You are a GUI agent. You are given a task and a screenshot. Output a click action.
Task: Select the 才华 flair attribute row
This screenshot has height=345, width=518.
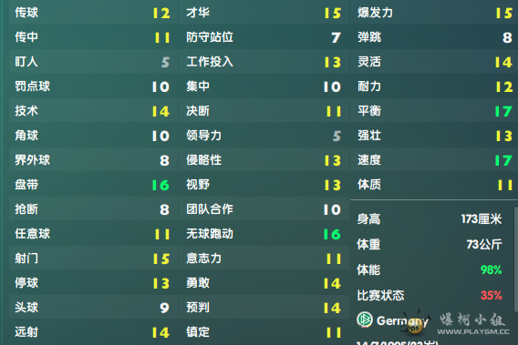click(x=264, y=13)
